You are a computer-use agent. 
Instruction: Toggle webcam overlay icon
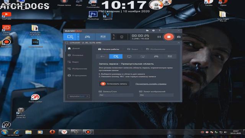coord(122,37)
